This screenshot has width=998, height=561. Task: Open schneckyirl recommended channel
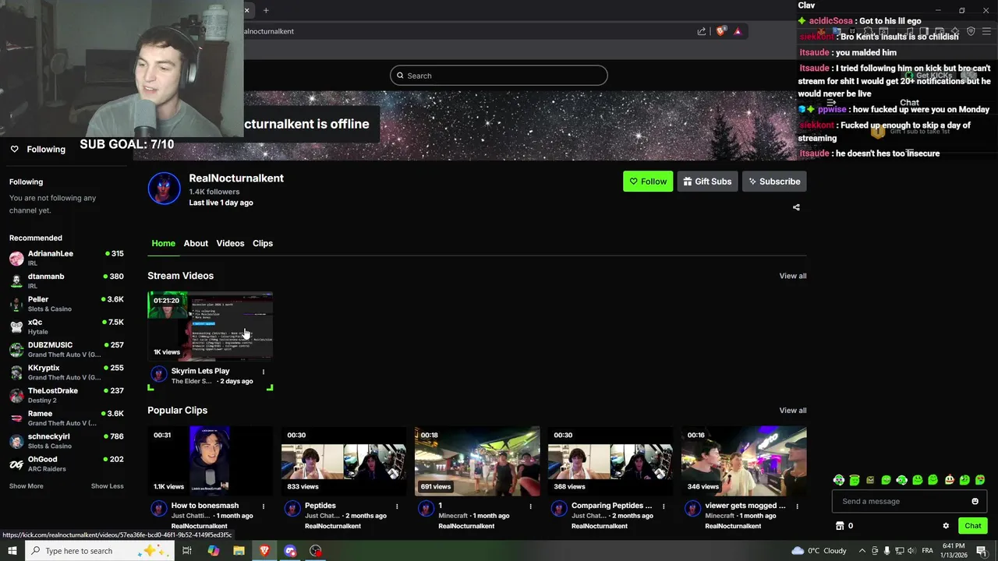tap(66, 441)
